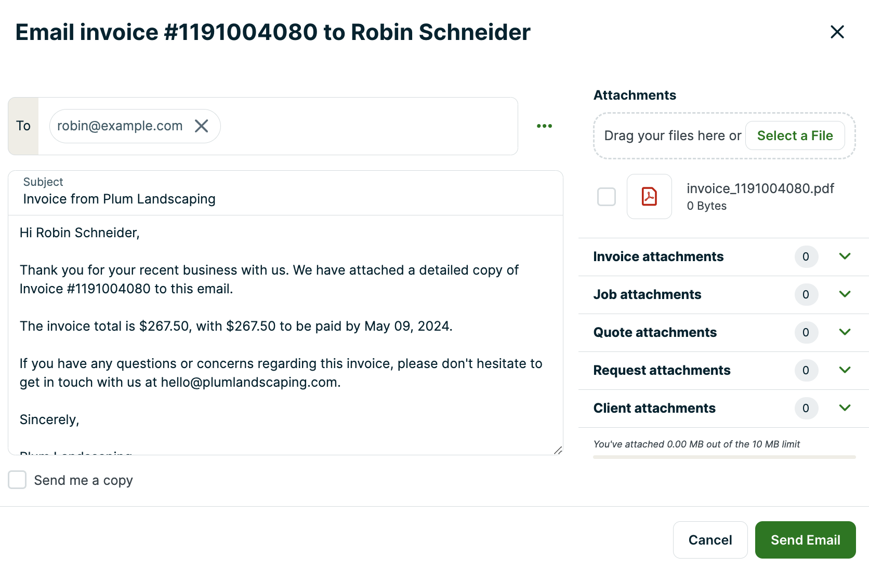Expand the Quote attachments section
The height and width of the screenshot is (570, 869).
tap(845, 332)
